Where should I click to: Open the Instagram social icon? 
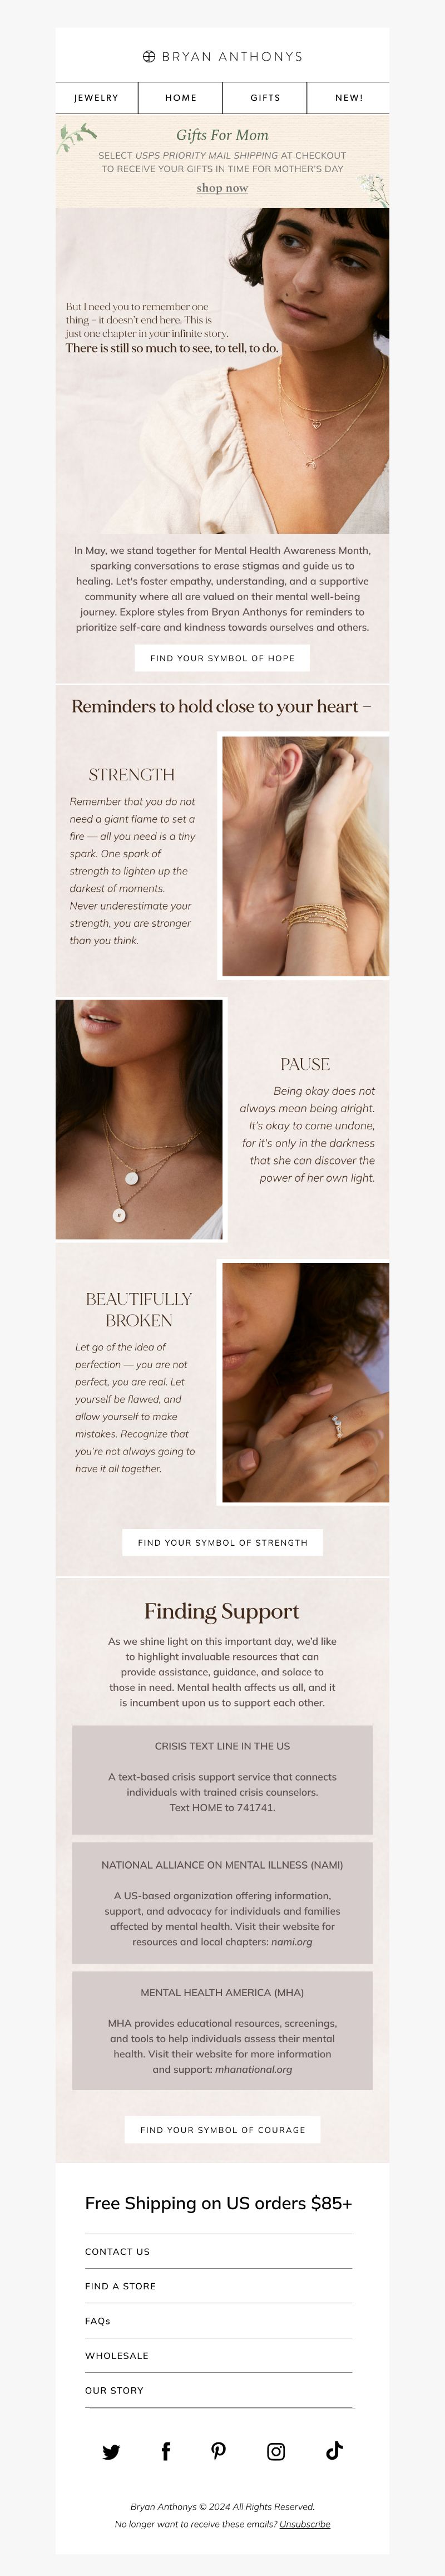pyautogui.click(x=276, y=2451)
